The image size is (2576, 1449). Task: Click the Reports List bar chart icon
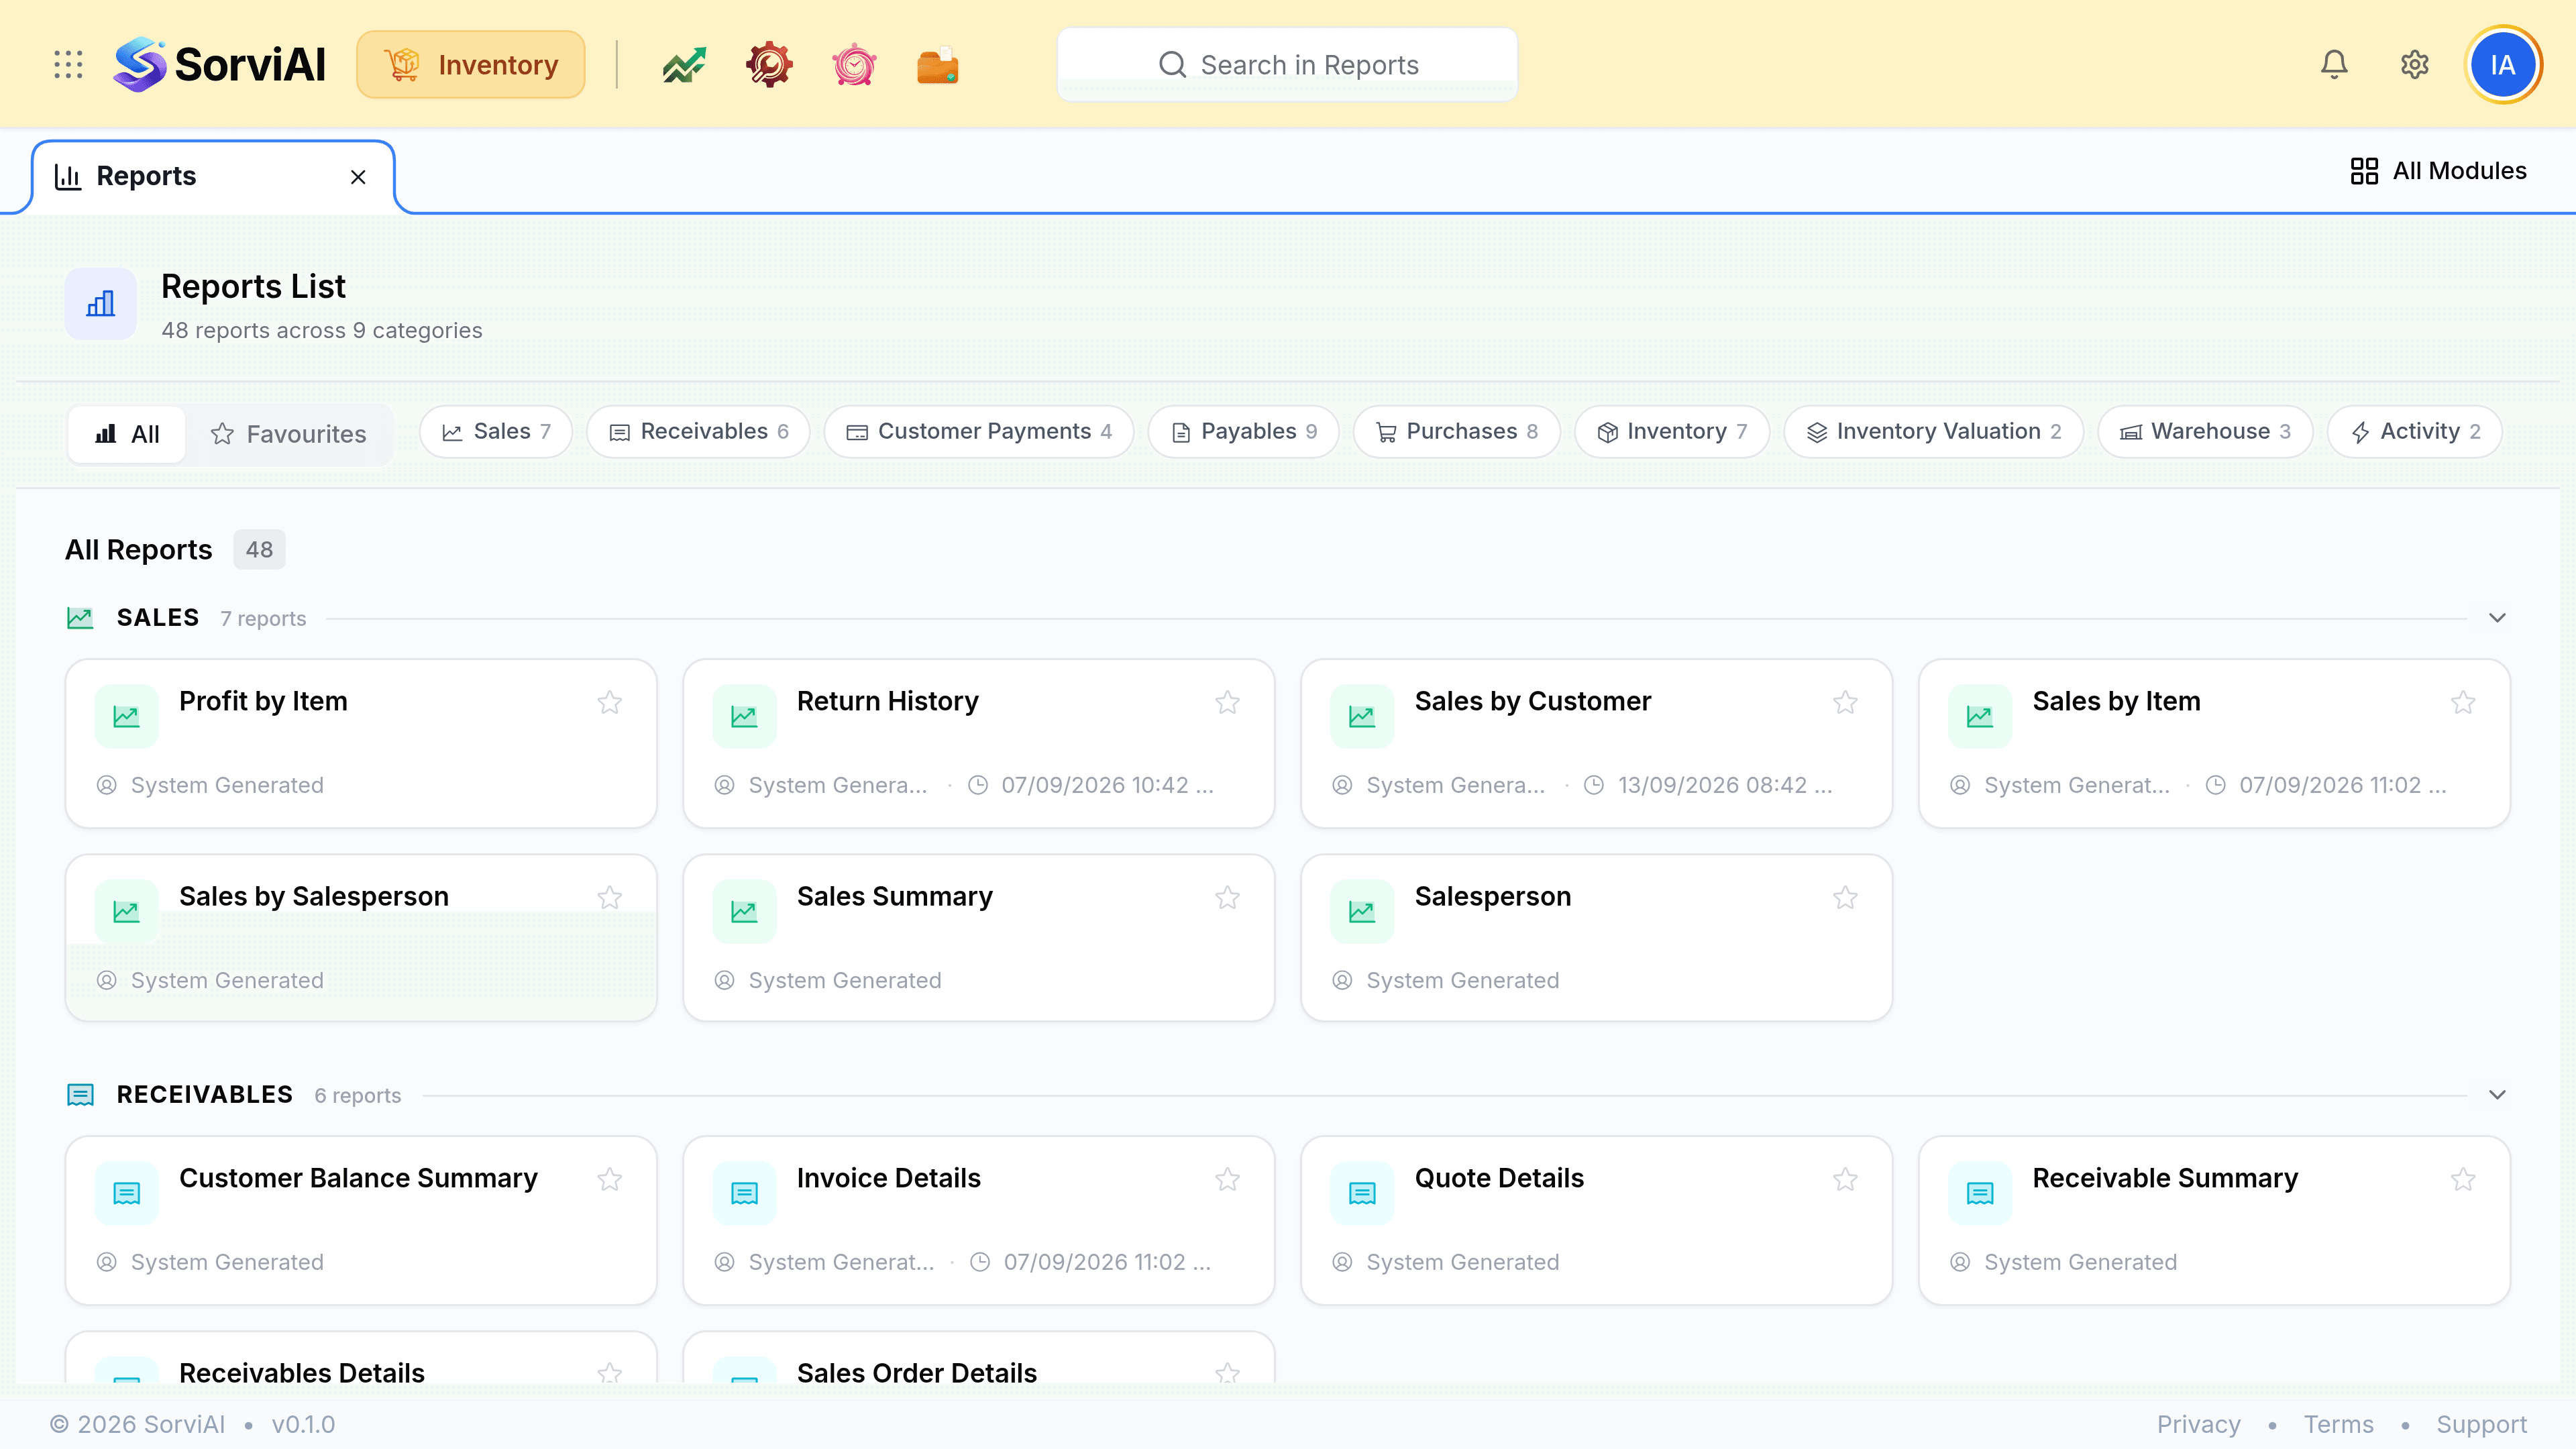101,303
